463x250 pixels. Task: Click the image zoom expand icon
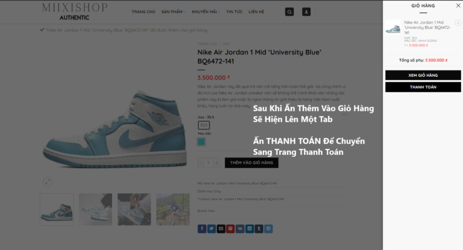coord(48,181)
